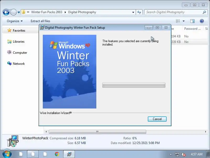Click the active second taskbar document icon
This screenshot has width=210, height=158.
tap(33, 154)
